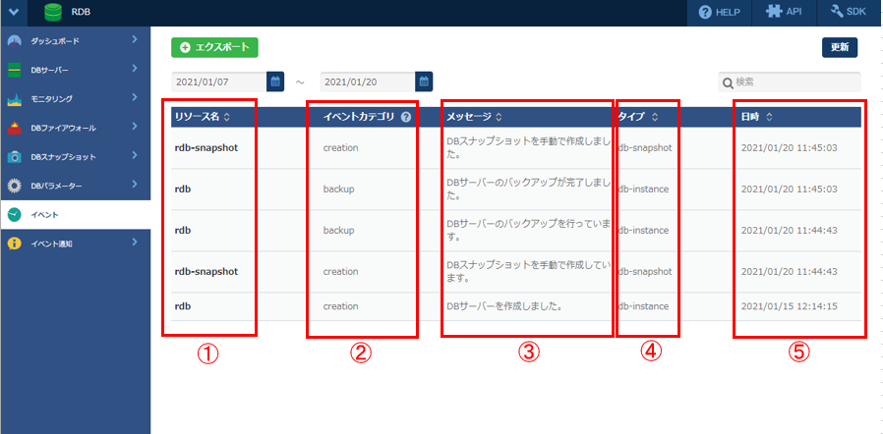The image size is (883, 434).
Task: Click the イベント clock icon
Action: point(15,215)
